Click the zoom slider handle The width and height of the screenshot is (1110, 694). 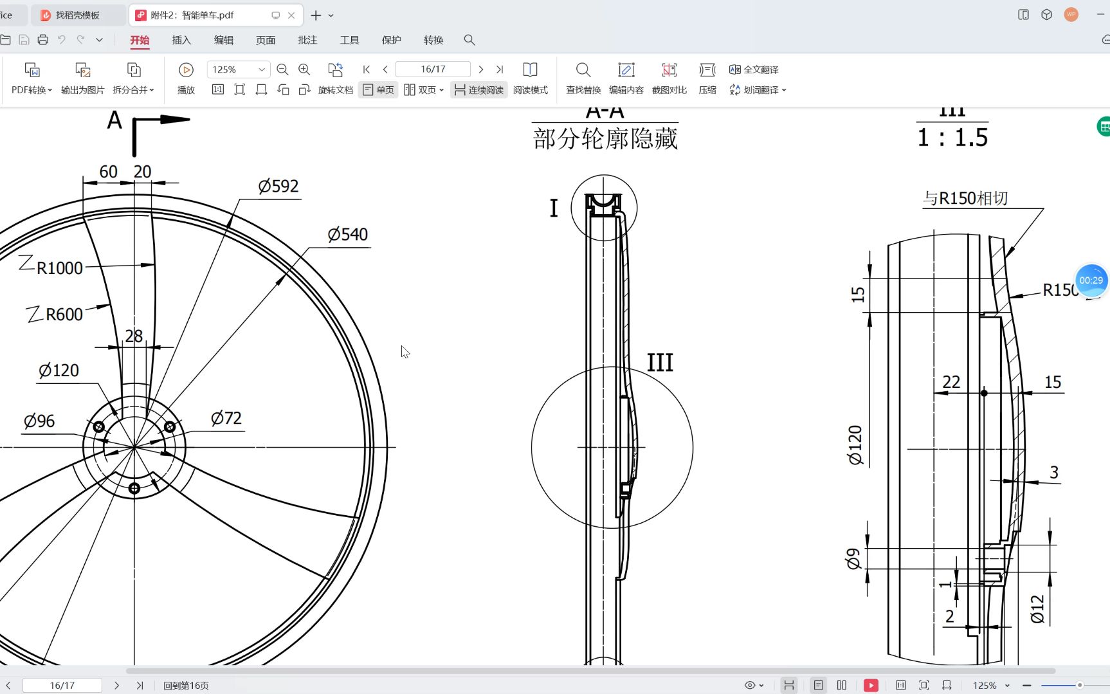coord(1080,686)
